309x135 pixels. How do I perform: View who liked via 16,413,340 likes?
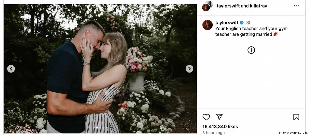(x=220, y=127)
